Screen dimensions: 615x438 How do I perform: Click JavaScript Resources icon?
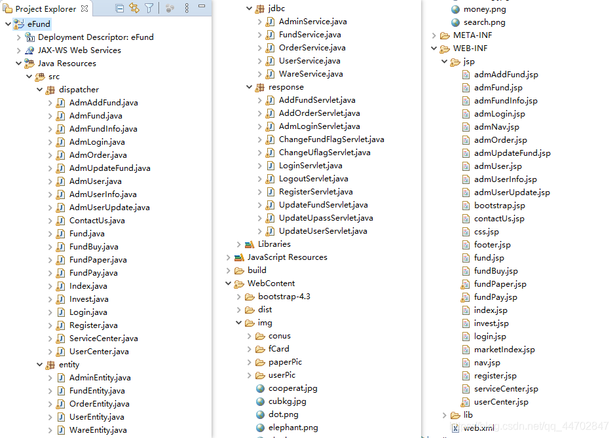point(239,257)
